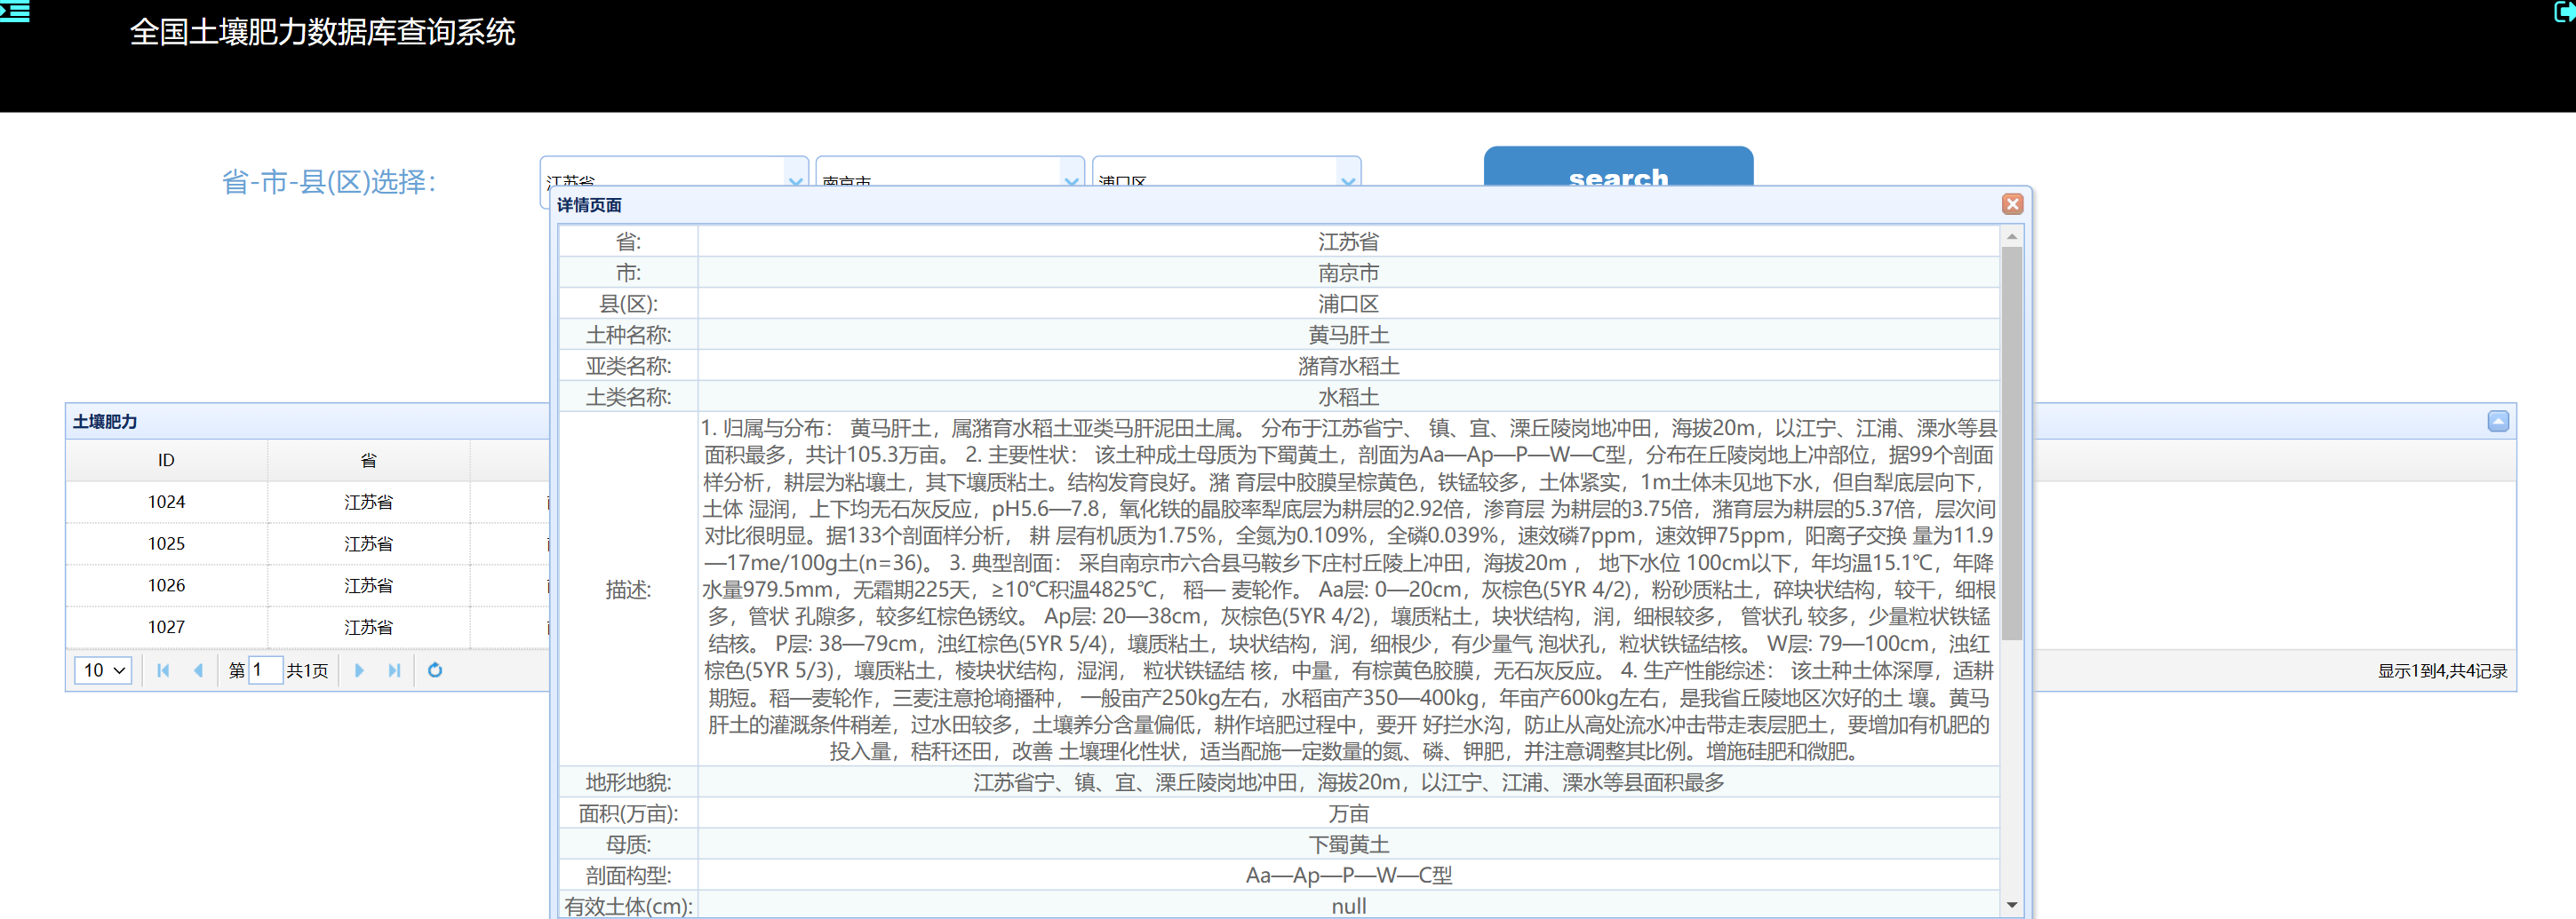Click the 省 column header
This screenshot has height=919, width=2576.
[x=368, y=461]
